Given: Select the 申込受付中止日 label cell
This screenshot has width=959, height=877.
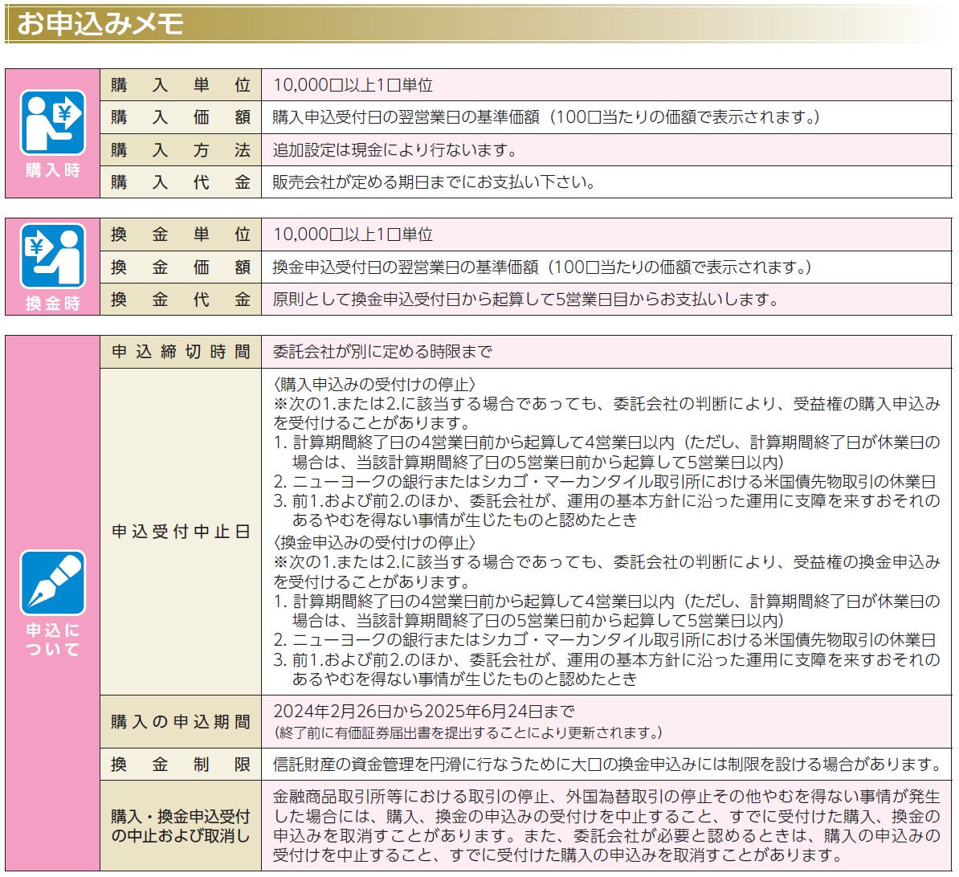Looking at the screenshot, I should 181,532.
